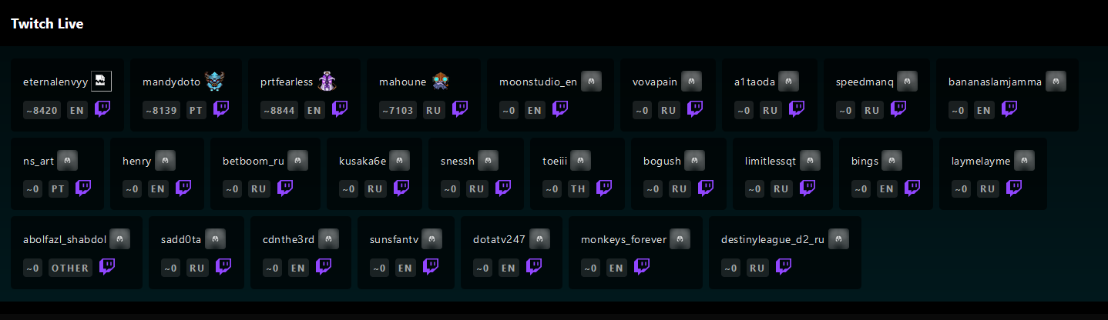Screen dimensions: 1108x320
Task: Click eternalenvyy's profile avatar
Action: click(102, 81)
